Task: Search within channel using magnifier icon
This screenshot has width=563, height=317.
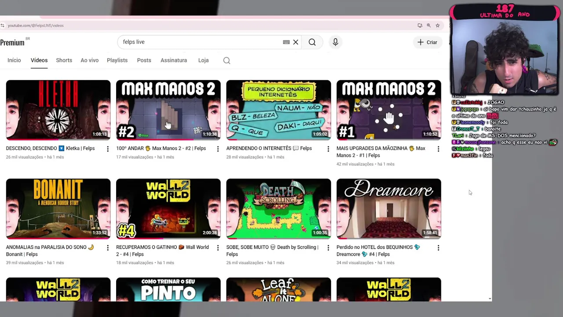Action: [x=227, y=61]
